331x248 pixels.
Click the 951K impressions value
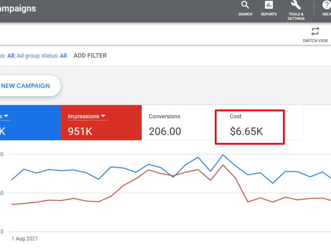[80, 131]
